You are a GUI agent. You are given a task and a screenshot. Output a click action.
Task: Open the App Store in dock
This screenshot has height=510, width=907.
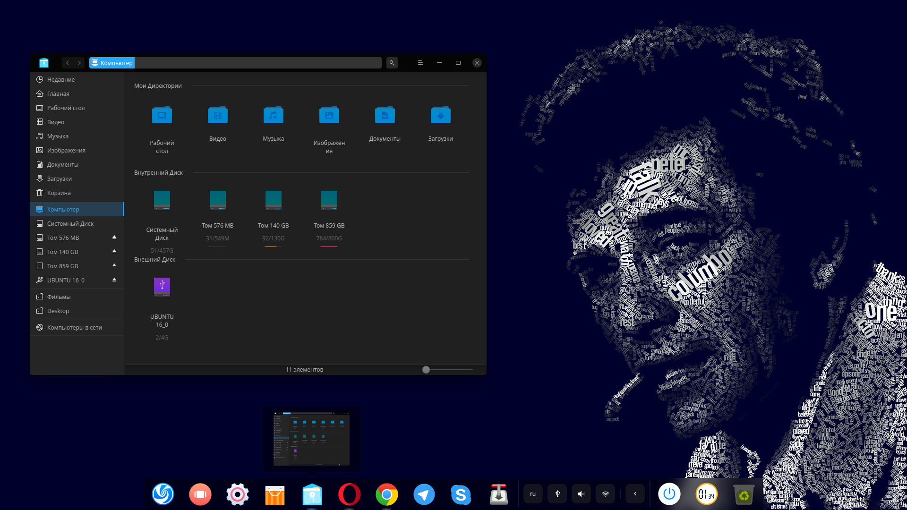point(275,494)
